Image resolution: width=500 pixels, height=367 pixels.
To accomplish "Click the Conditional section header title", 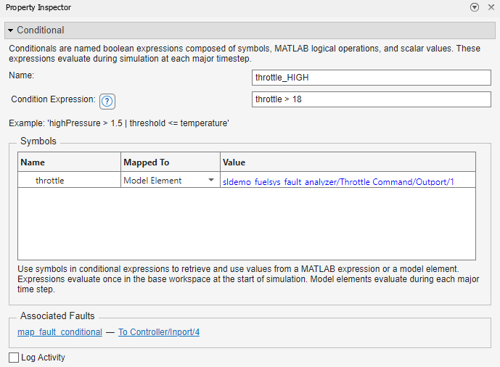I will [41, 30].
